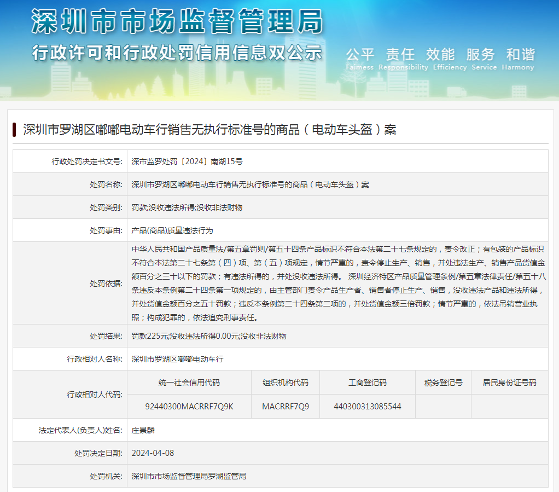Click the 行政相对人名称 value 深圳市罗湖区嘟嘟电动车行
559x492 pixels.
(177, 359)
